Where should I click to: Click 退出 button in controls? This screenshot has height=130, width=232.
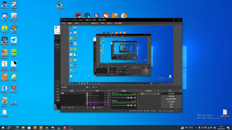[171, 107]
